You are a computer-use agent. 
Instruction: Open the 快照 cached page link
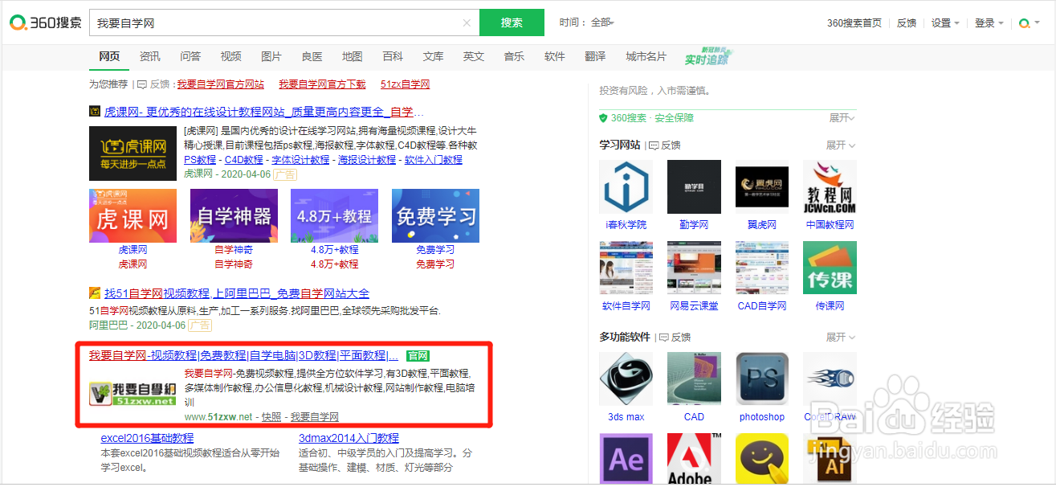click(x=271, y=417)
